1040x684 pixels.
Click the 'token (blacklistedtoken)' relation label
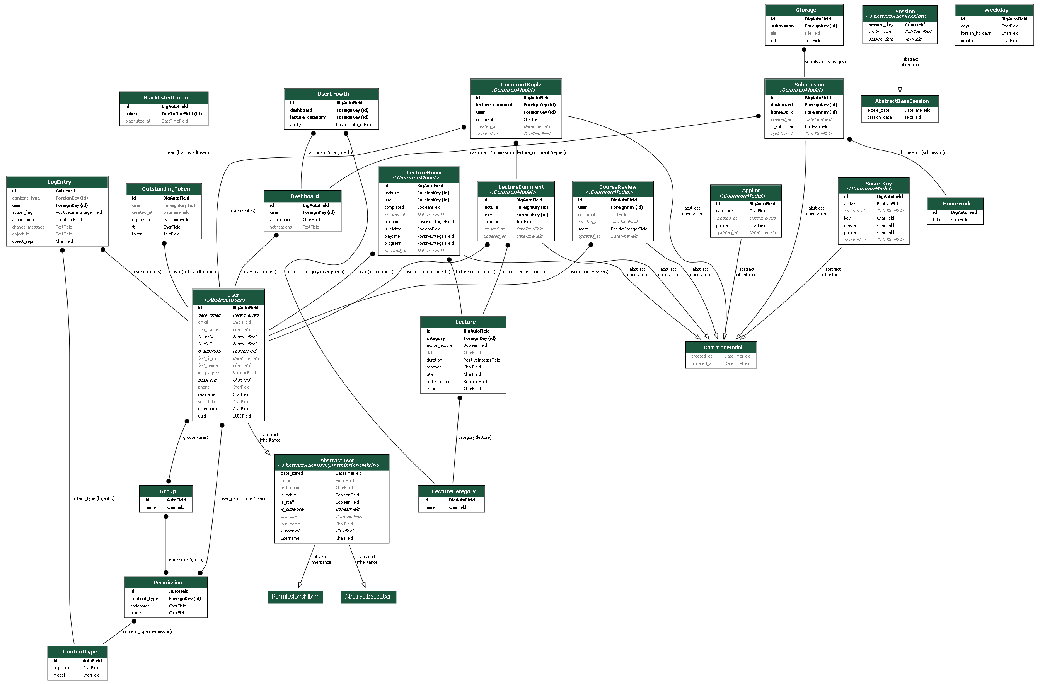pyautogui.click(x=187, y=152)
